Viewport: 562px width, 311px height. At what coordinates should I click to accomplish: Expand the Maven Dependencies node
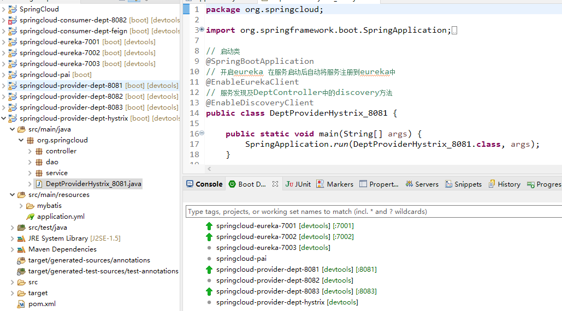[x=12, y=249]
